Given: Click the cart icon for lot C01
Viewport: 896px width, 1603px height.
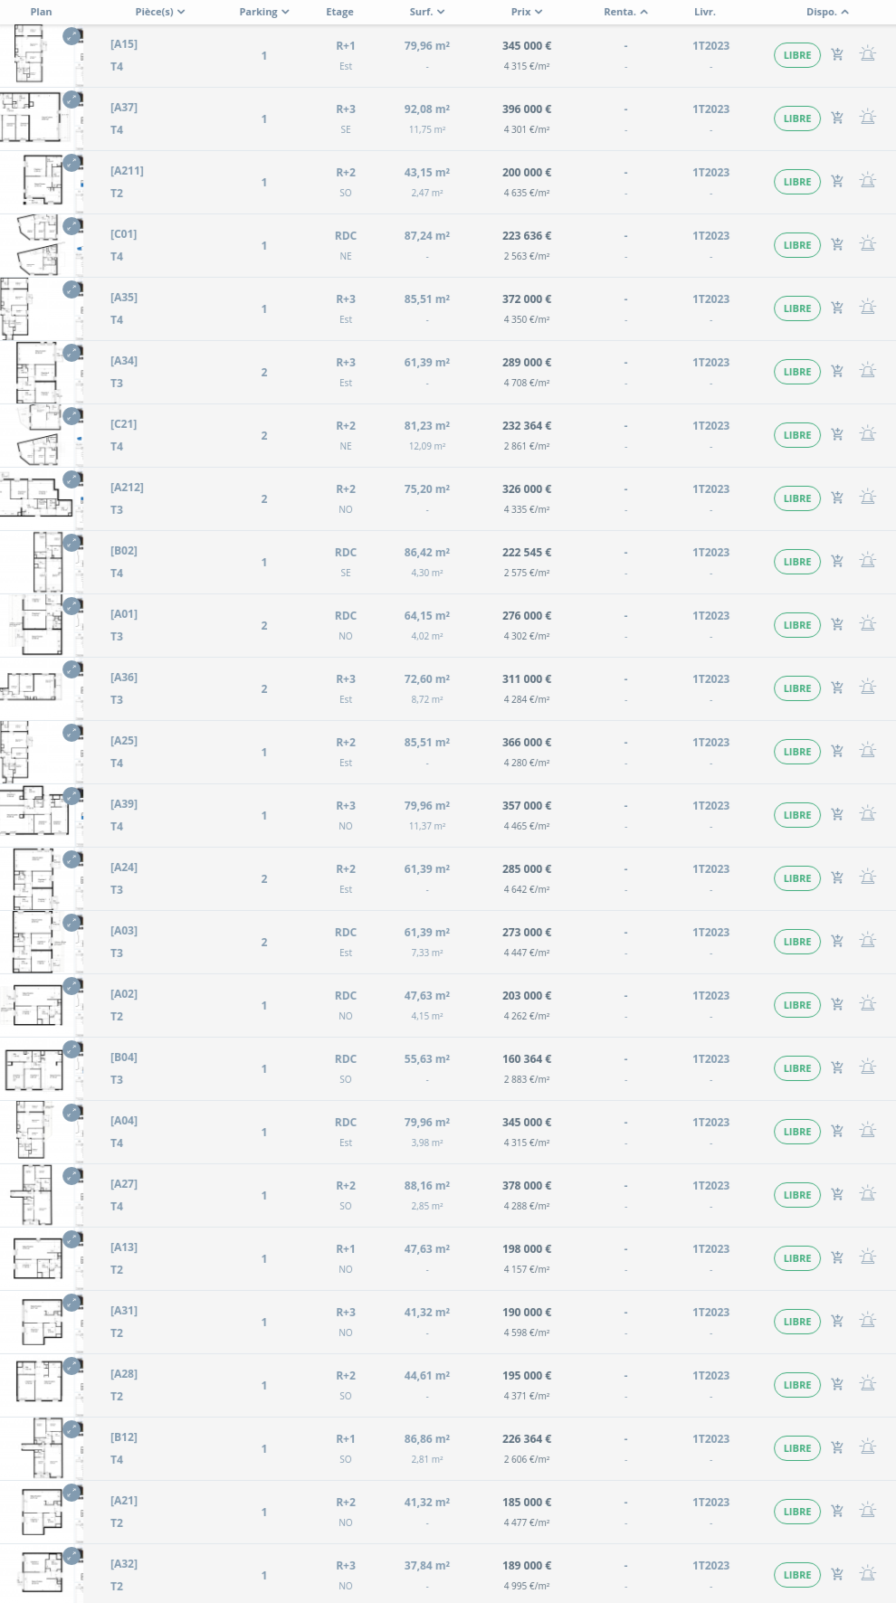Looking at the screenshot, I should (x=837, y=245).
